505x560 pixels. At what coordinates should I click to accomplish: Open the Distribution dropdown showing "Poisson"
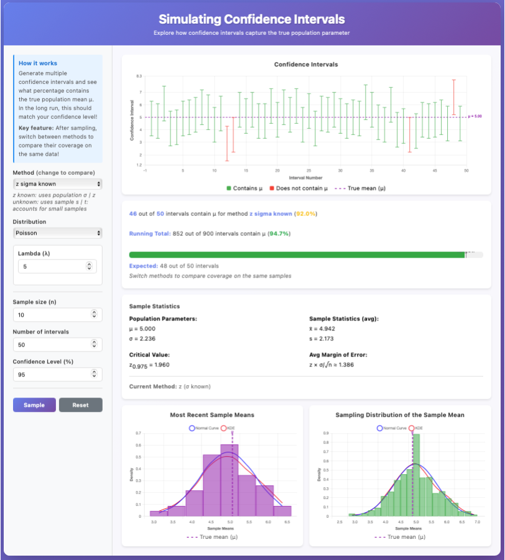(57, 233)
